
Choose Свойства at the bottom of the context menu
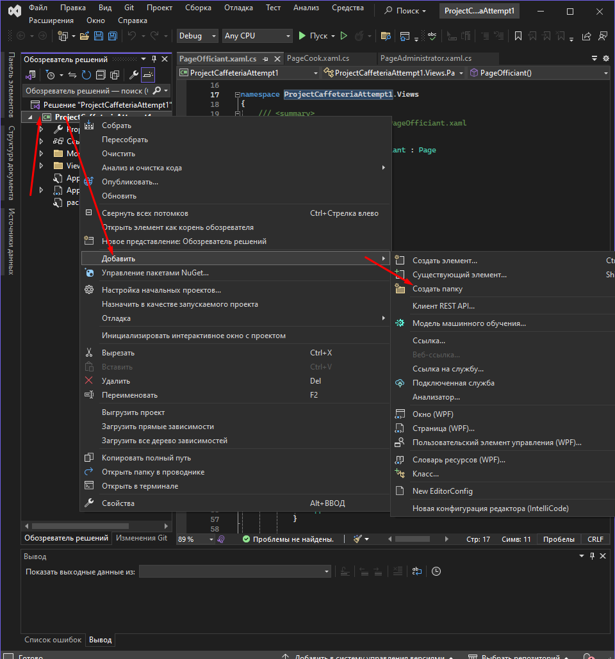click(118, 503)
